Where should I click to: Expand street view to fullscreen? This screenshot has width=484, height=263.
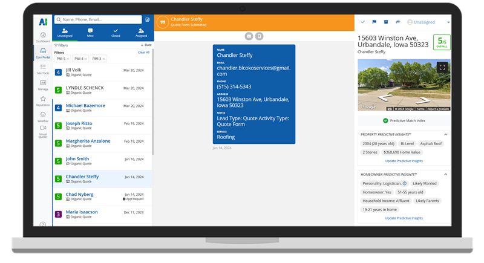pyautogui.click(x=442, y=67)
